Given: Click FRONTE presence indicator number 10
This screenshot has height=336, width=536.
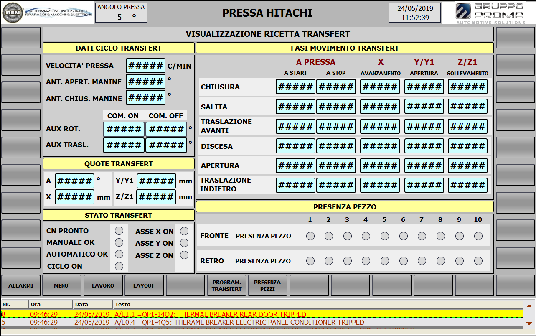Looking at the screenshot, I should [478, 236].
